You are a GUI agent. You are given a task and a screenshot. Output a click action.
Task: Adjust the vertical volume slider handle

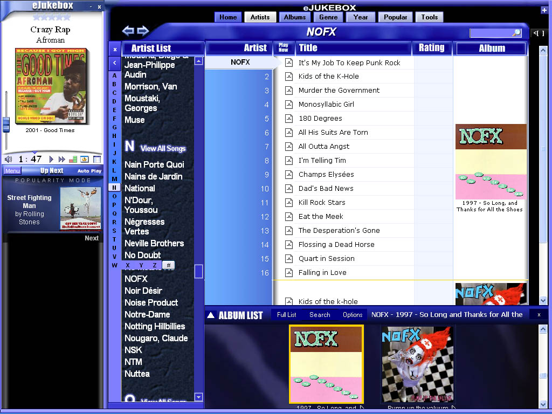click(x=6, y=125)
